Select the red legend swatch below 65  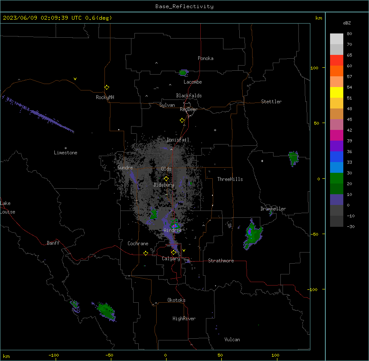(336, 60)
